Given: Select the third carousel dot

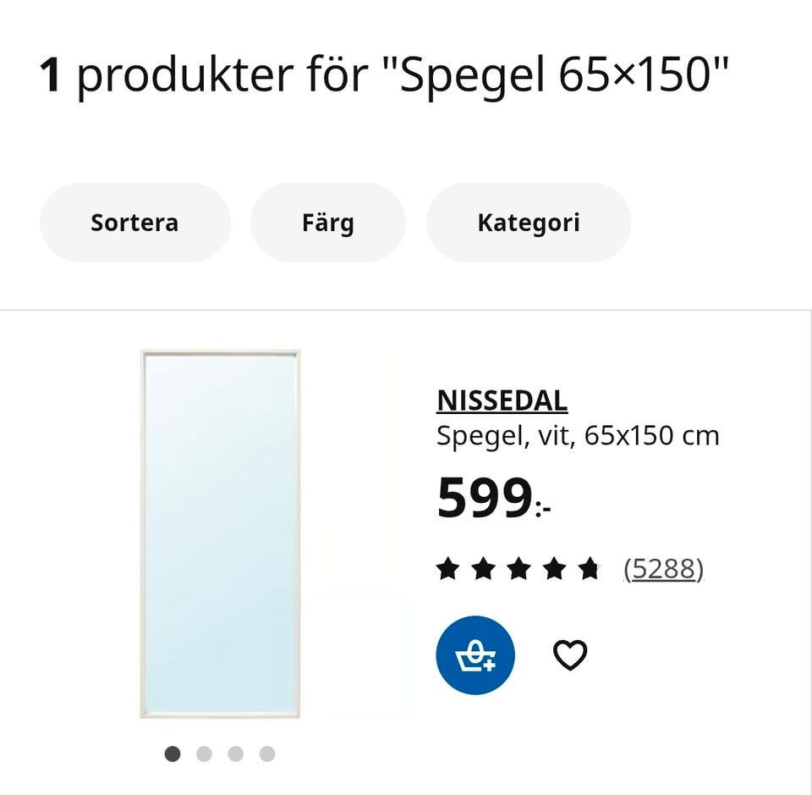Looking at the screenshot, I should [236, 753].
